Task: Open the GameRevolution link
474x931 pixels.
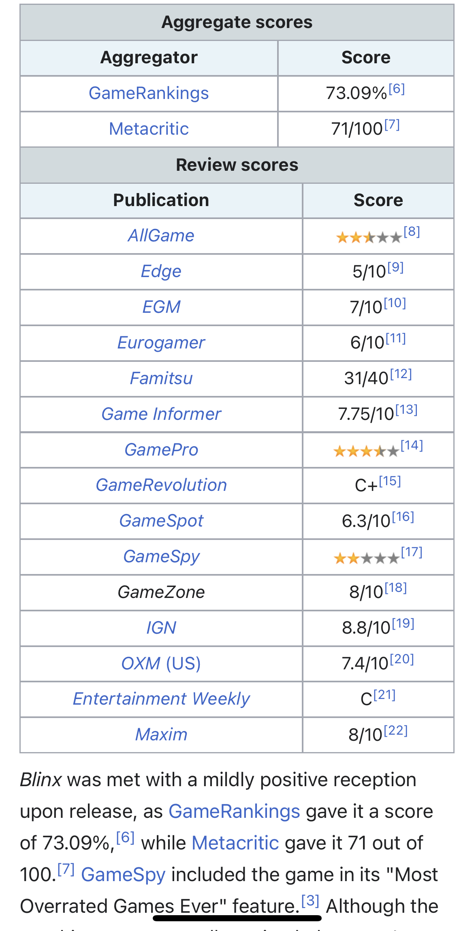Action: 161,485
